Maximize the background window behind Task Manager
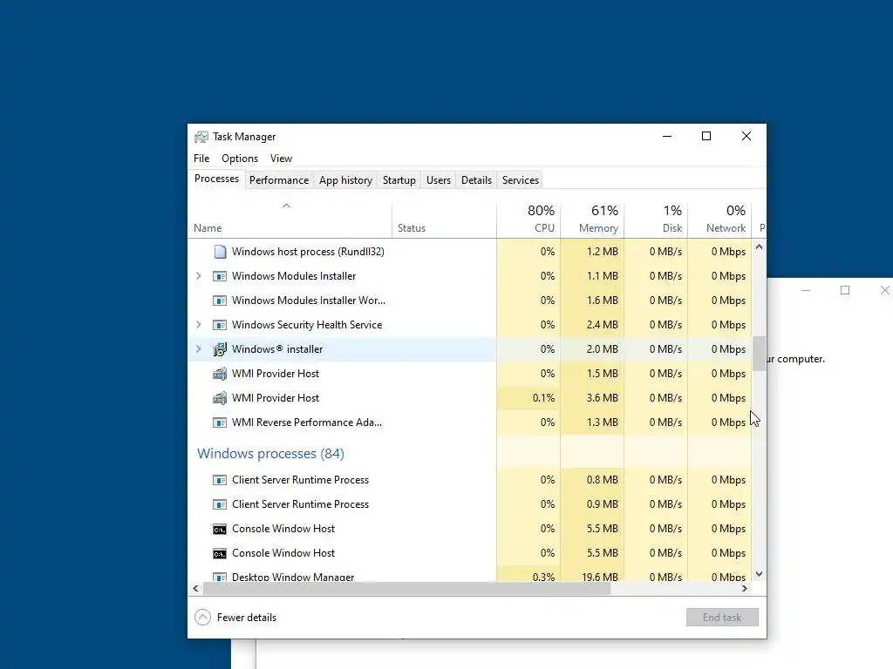Image resolution: width=893 pixels, height=669 pixels. [x=845, y=290]
